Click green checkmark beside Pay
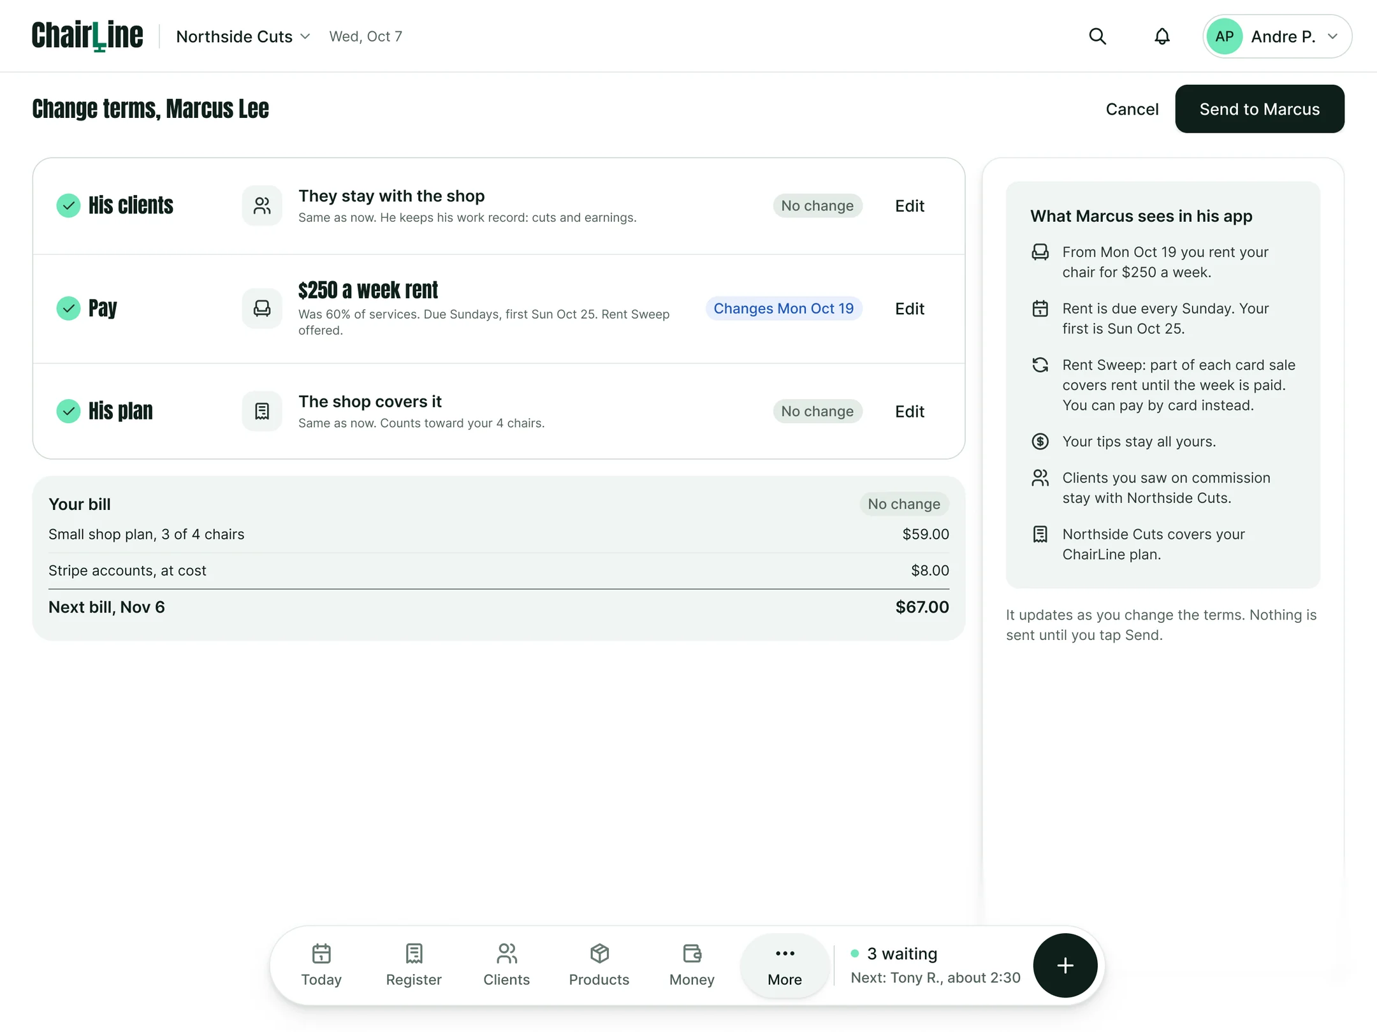The height and width of the screenshot is (1032, 1377). (x=68, y=309)
